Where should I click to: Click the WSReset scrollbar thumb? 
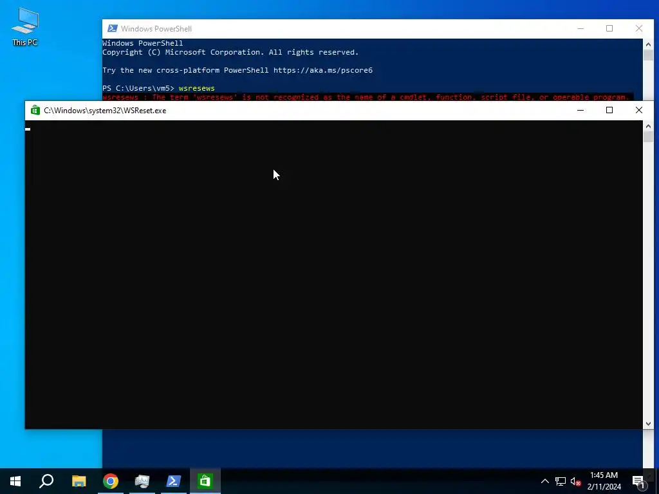648,137
